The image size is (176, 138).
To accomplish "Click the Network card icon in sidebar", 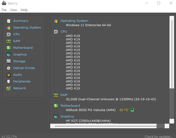I will [x=9, y=88].
